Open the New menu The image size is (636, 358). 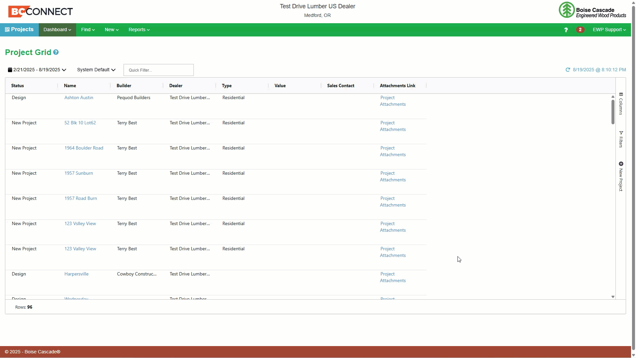click(112, 30)
